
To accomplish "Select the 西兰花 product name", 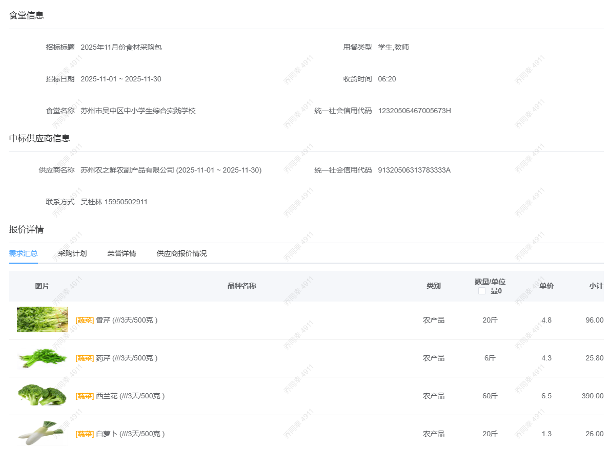I will pos(107,396).
